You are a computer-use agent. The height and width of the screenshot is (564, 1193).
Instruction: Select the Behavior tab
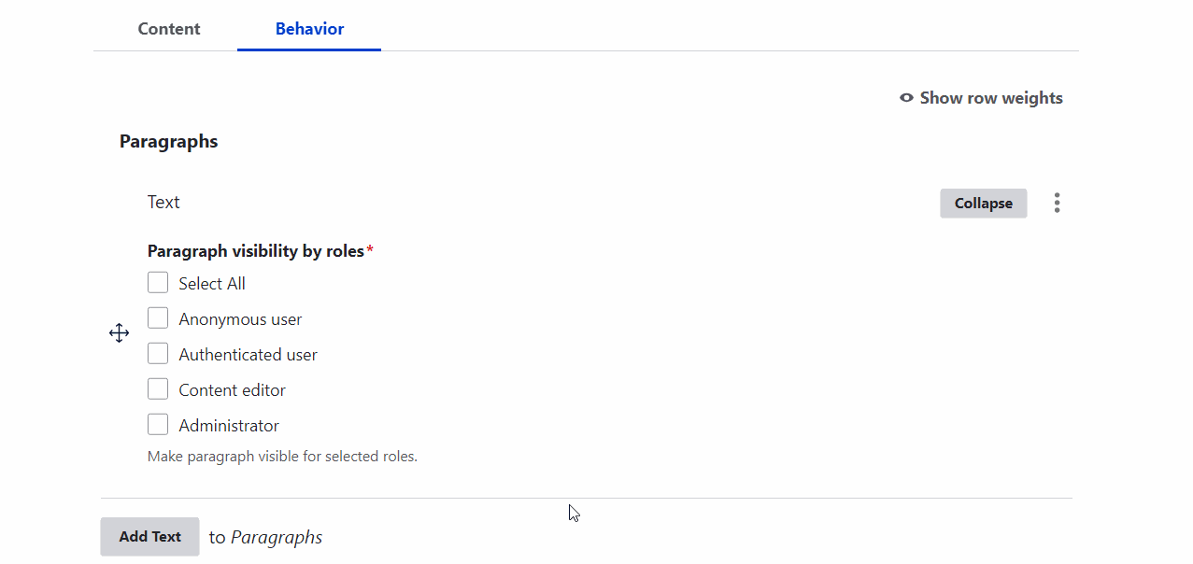308,28
